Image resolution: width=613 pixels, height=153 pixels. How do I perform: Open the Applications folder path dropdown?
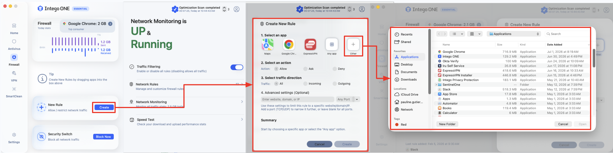tap(514, 34)
